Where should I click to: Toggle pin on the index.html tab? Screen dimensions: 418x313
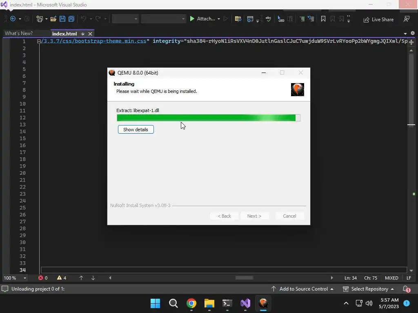[82, 34]
